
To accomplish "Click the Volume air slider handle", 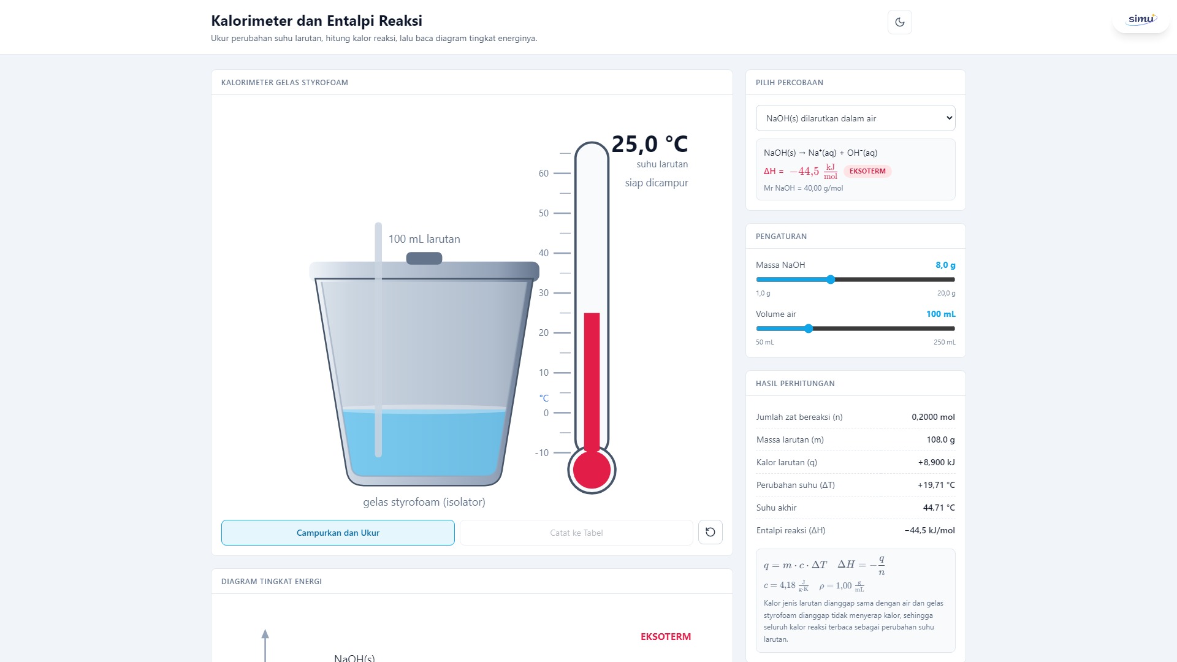I will 809,329.
